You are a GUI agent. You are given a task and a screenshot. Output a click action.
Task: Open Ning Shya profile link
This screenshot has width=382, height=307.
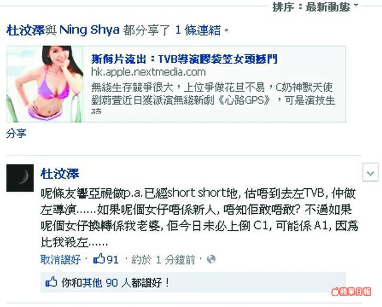tap(90, 30)
